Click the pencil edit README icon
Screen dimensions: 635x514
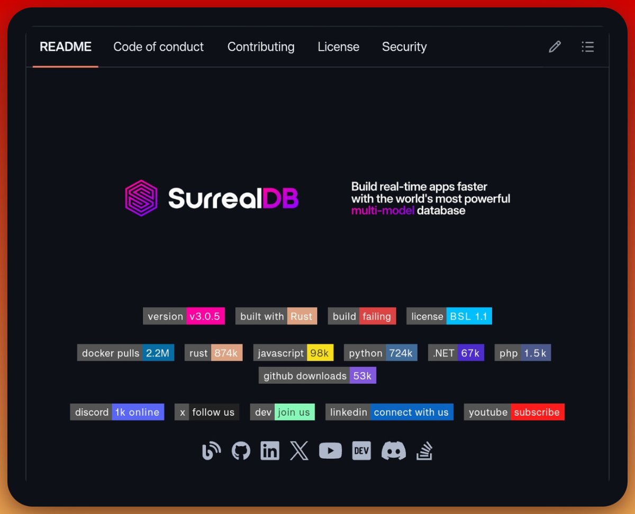tap(555, 47)
